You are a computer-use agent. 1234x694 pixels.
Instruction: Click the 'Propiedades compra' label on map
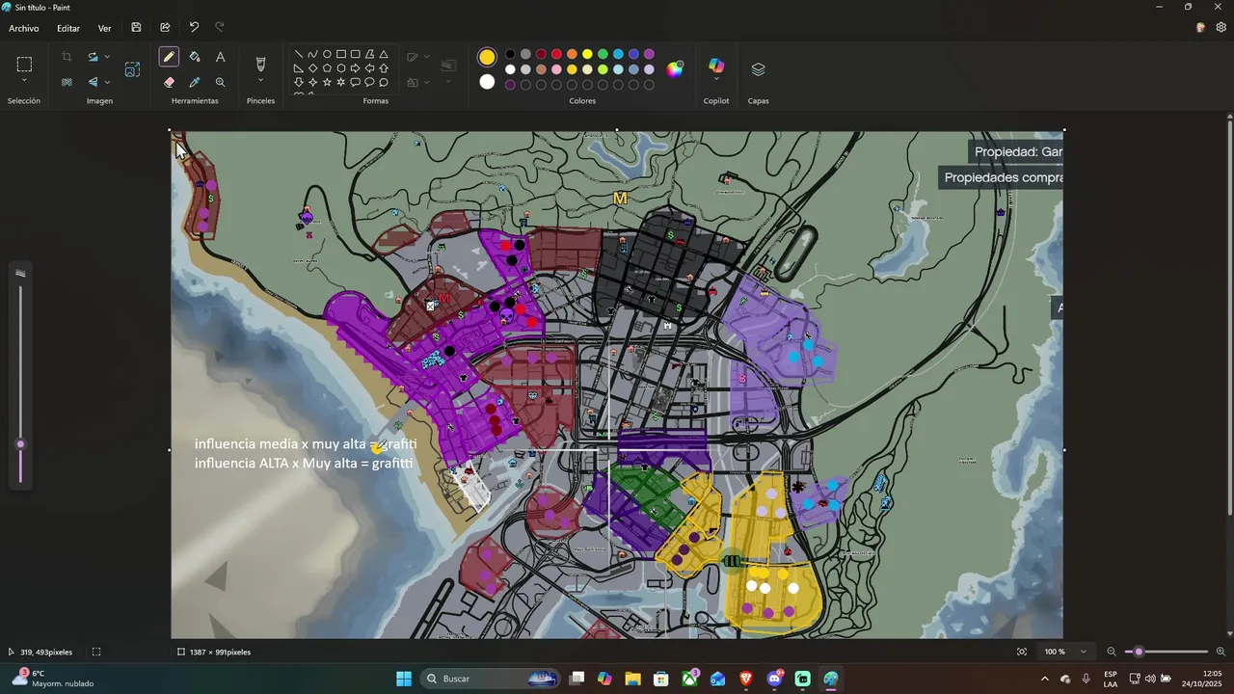tap(1004, 177)
